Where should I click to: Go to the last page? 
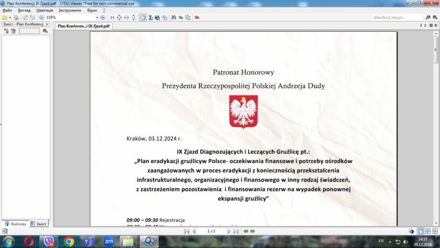coord(236,231)
